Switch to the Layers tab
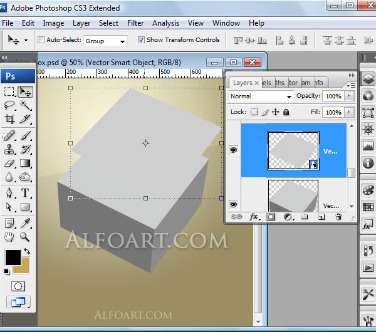The image size is (376, 332). click(x=246, y=83)
